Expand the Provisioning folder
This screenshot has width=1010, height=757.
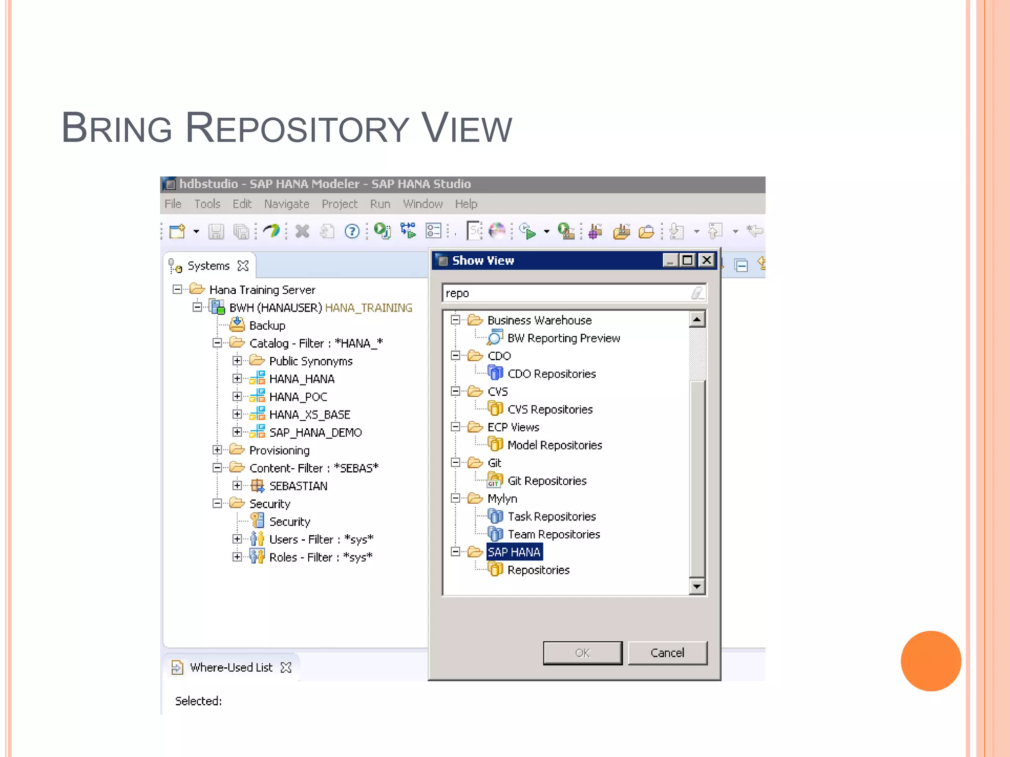click(217, 449)
